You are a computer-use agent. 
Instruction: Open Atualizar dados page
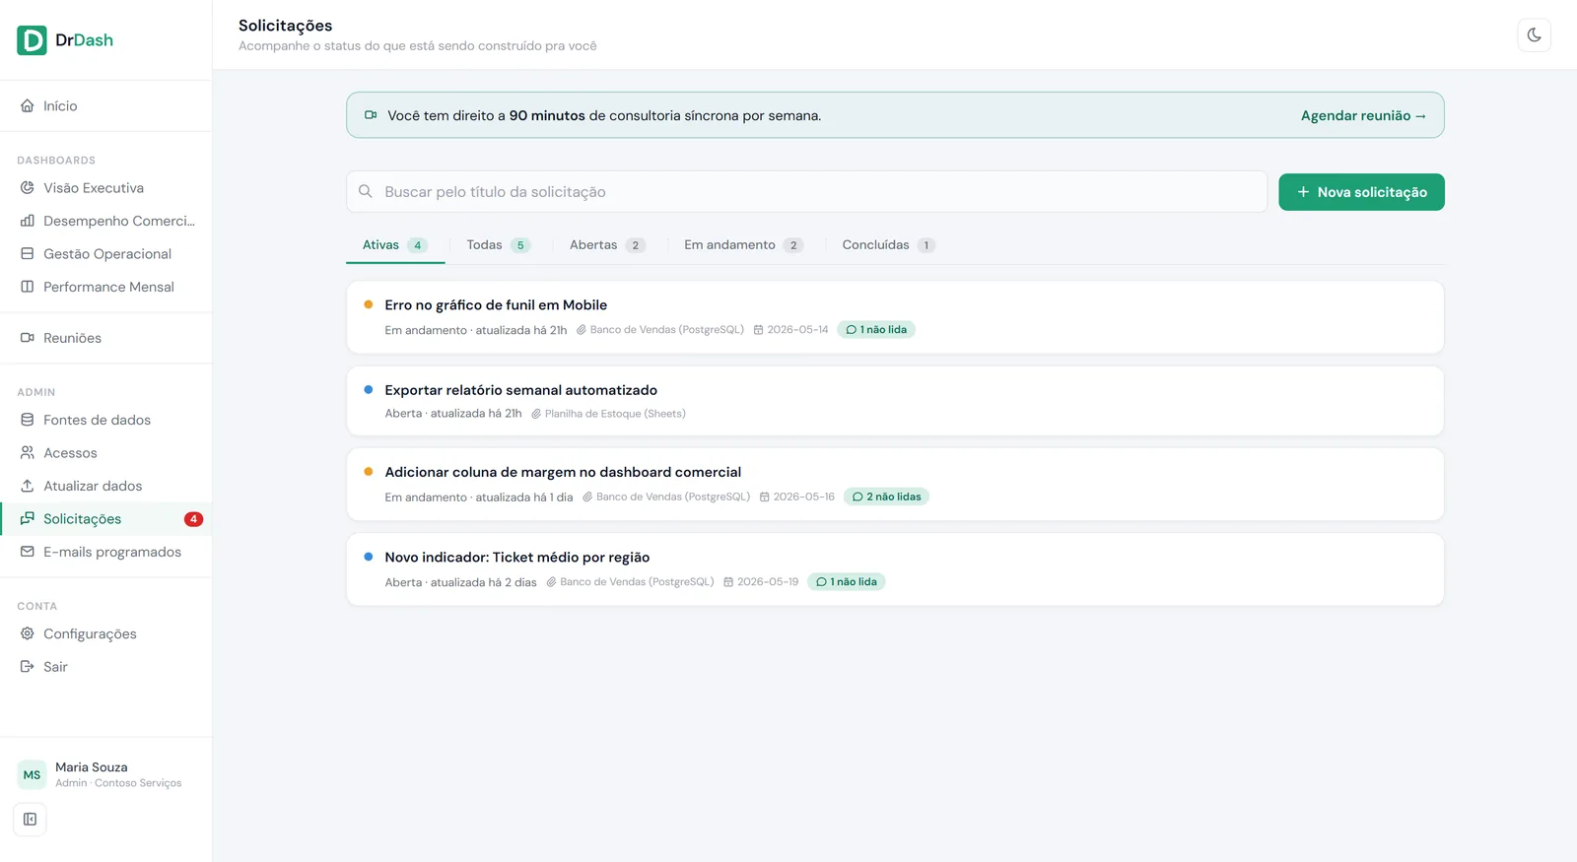click(105, 486)
